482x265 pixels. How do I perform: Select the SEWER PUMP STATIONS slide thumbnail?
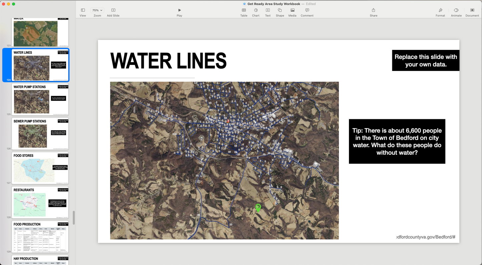point(40,134)
